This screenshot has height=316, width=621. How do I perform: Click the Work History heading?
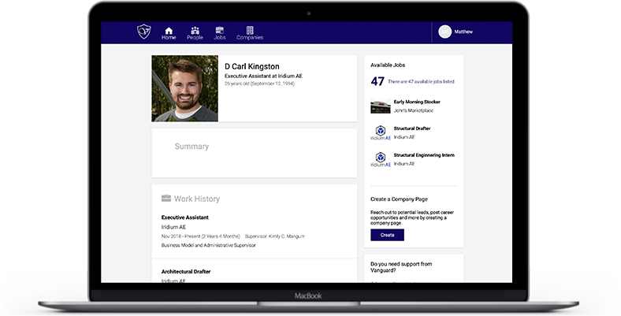[x=197, y=199]
